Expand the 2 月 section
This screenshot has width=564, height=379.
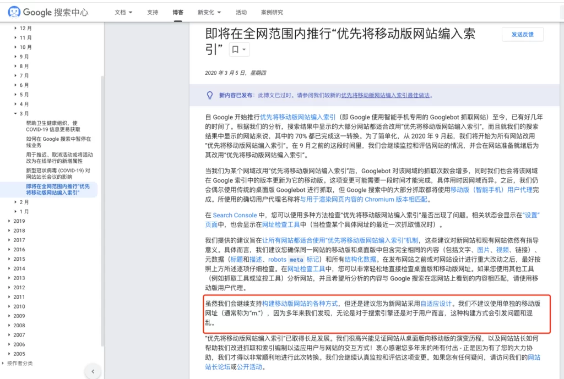coord(22,202)
